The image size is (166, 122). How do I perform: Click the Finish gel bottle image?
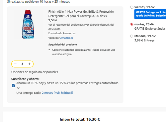tap(28, 24)
